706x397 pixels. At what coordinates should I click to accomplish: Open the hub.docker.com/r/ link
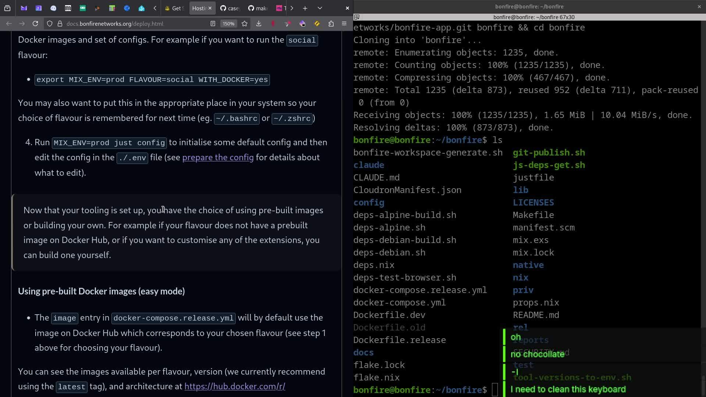[235, 386]
